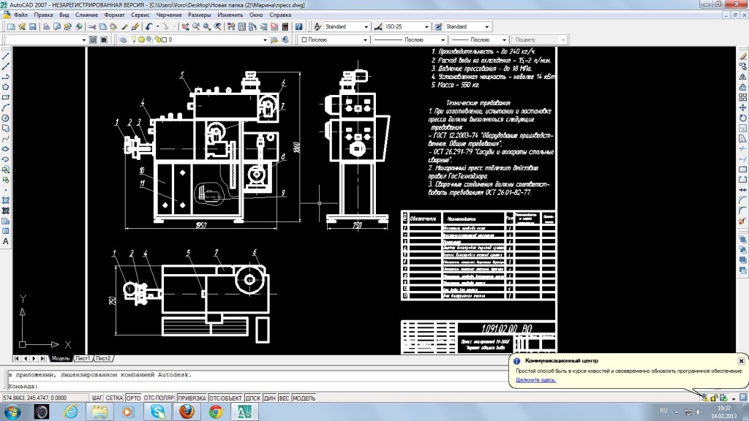Image resolution: width=749 pixels, height=421 pixels.
Task: Open the Черчение menu
Action: pos(169,15)
